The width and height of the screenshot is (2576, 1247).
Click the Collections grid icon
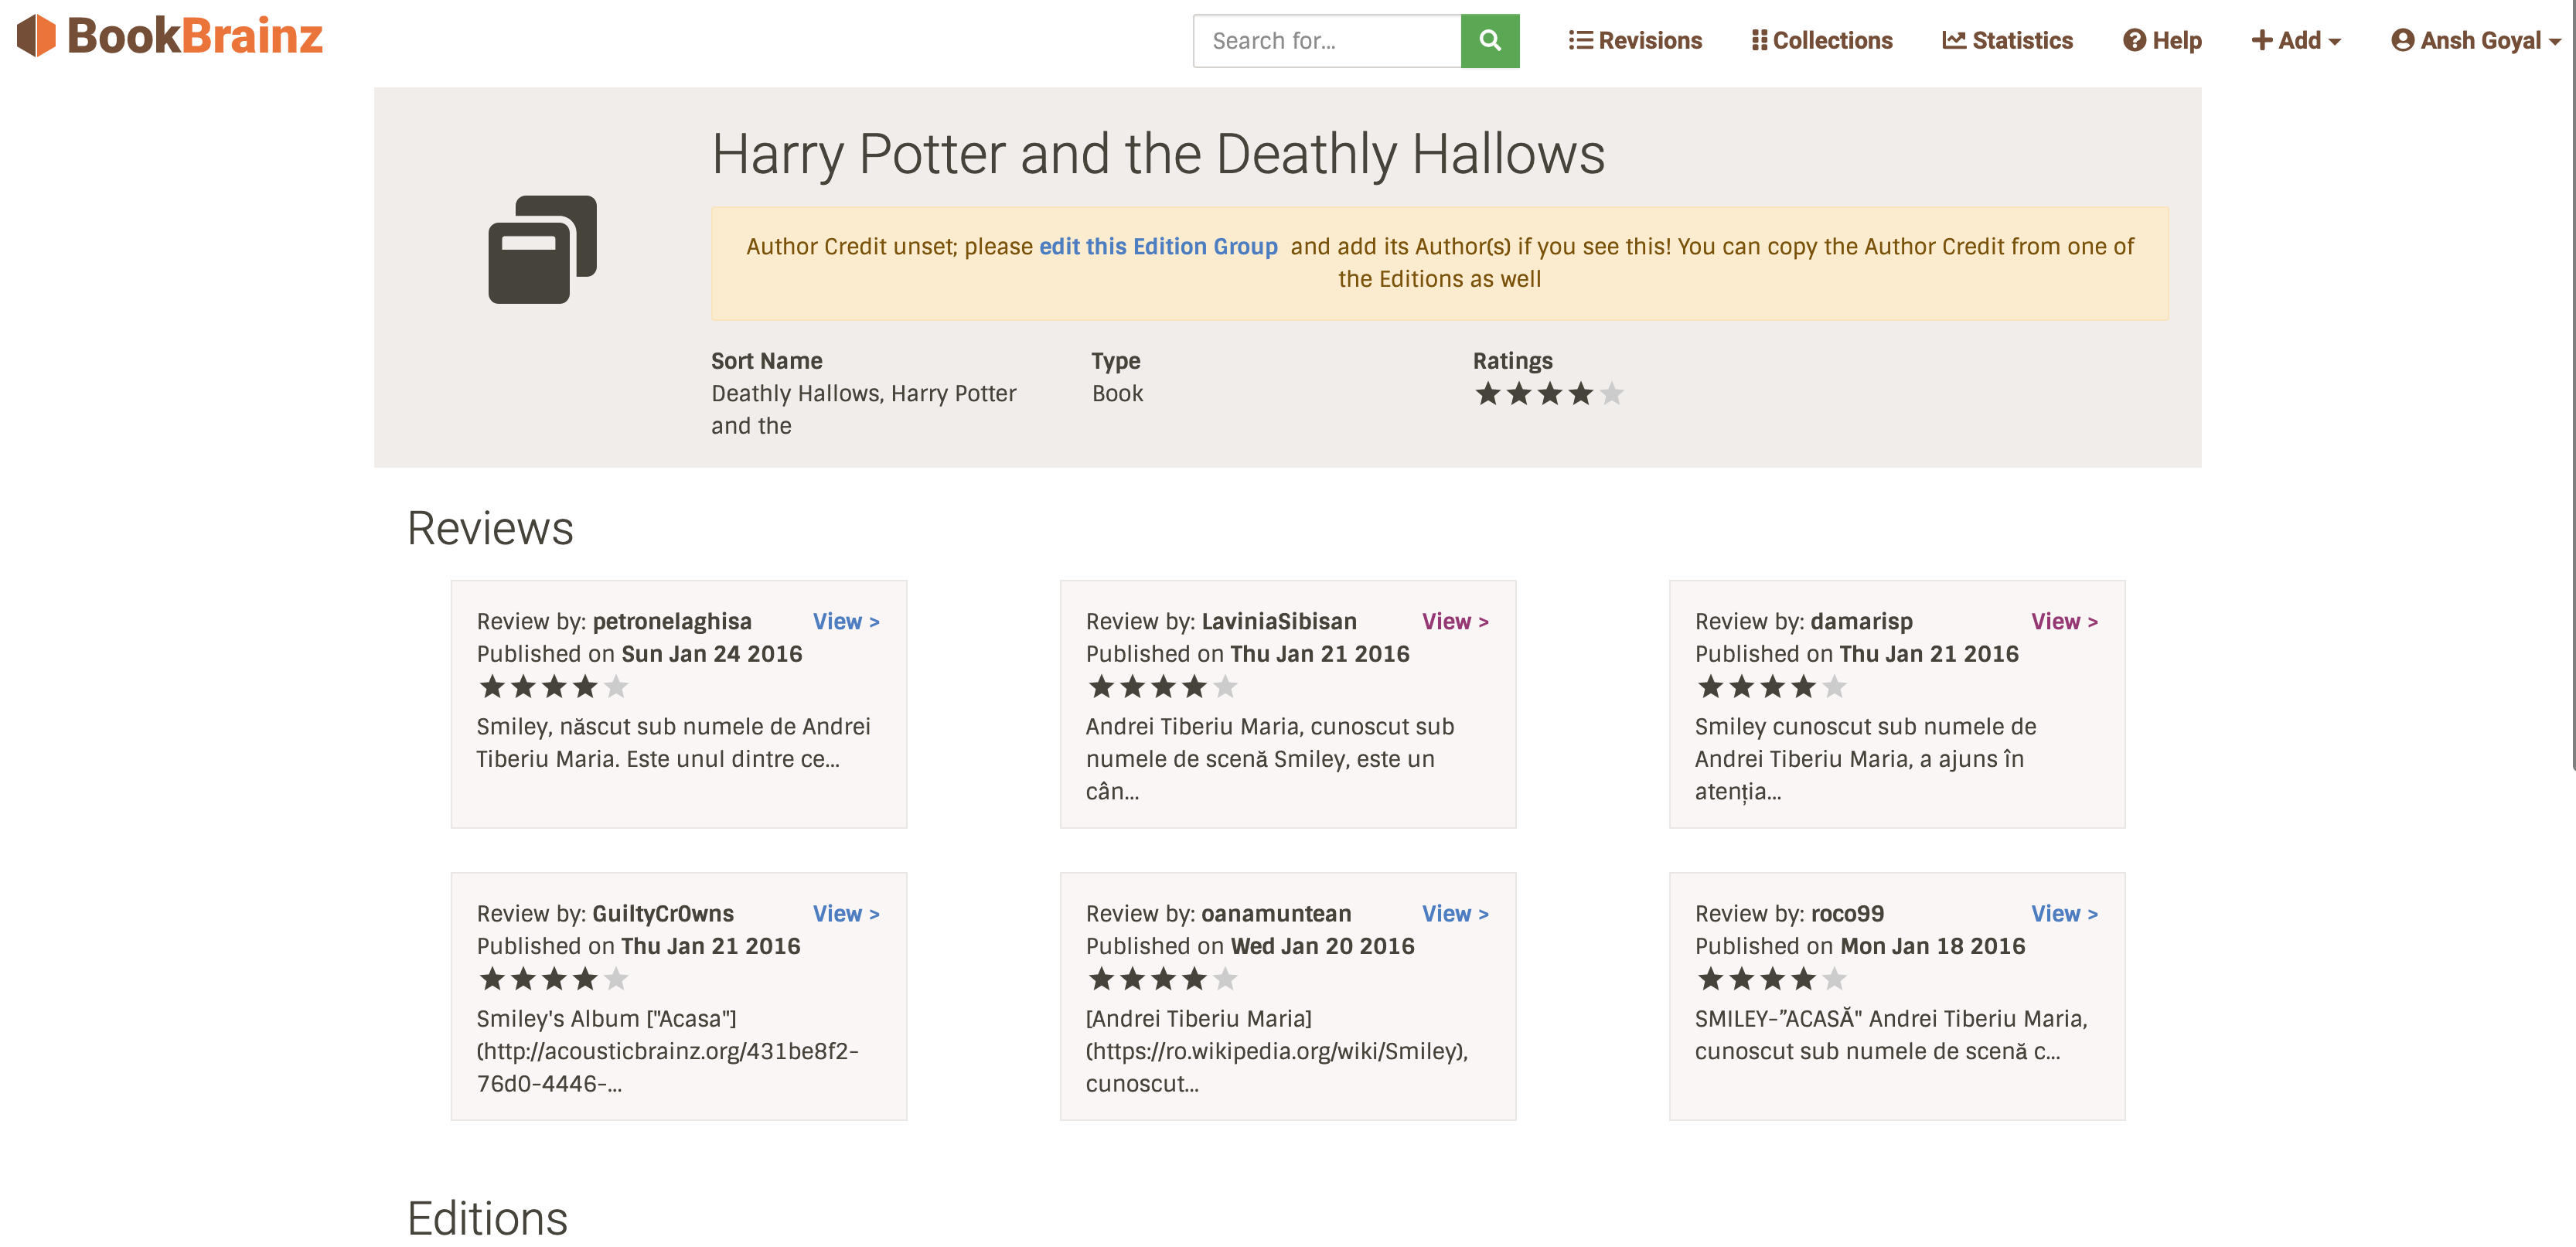[x=1759, y=41]
